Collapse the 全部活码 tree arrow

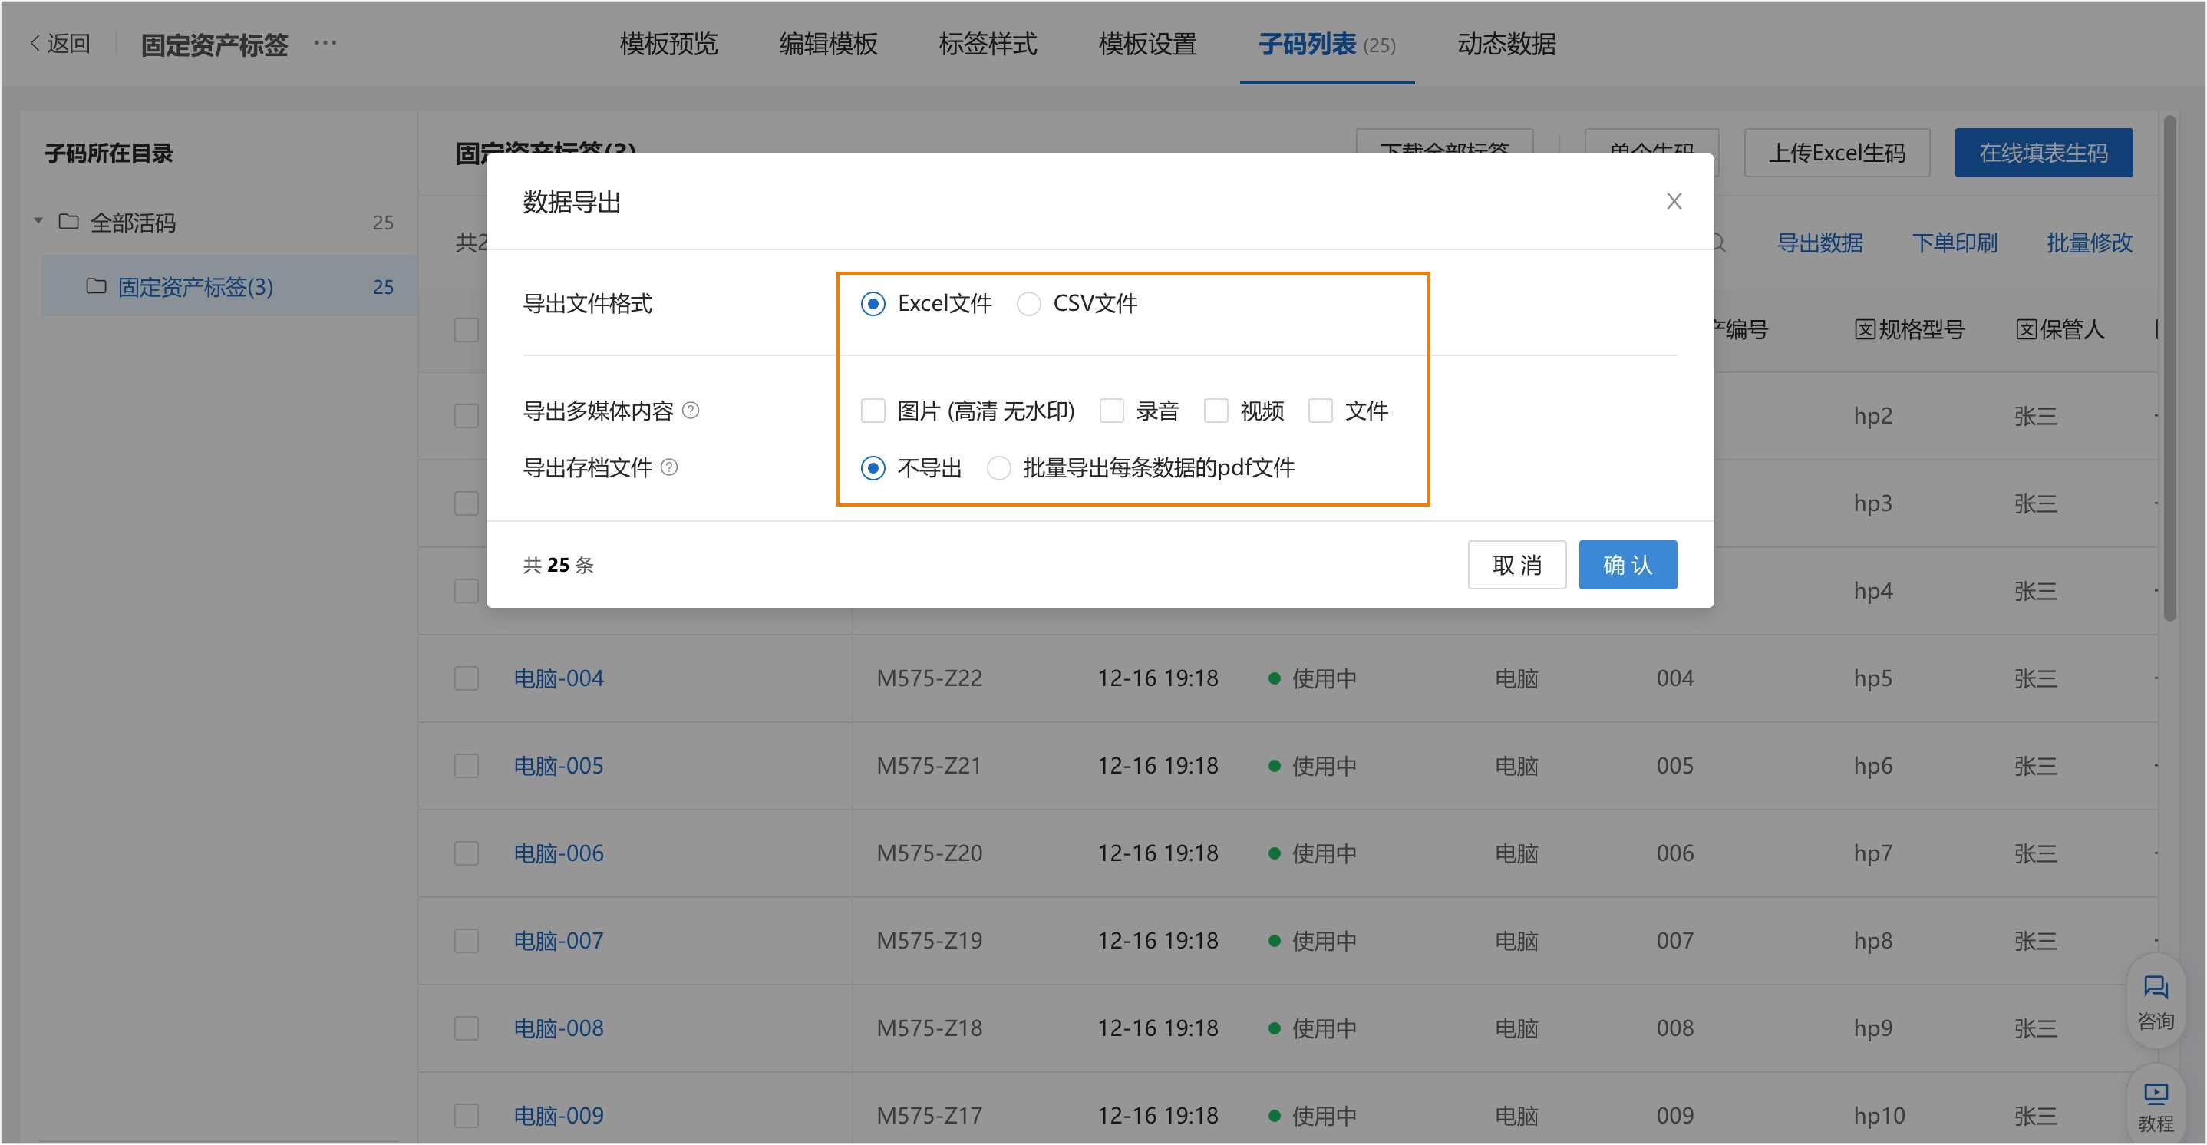click(38, 221)
